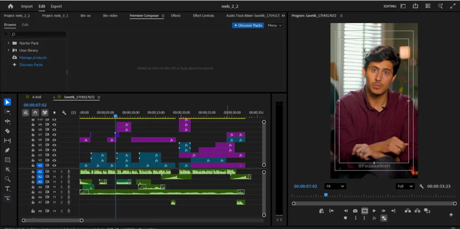Click the Home icon
Viewport: 460px width, 229px height.
11,6
